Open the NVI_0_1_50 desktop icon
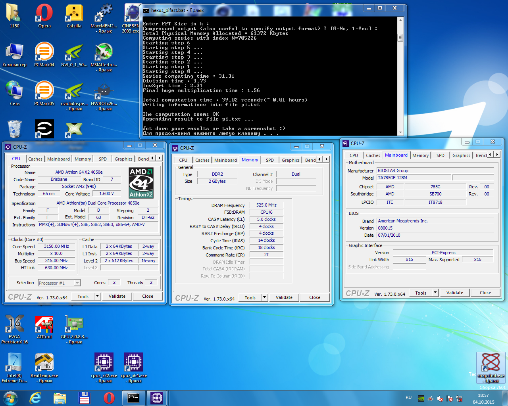This screenshot has height=406, width=508. 74,55
